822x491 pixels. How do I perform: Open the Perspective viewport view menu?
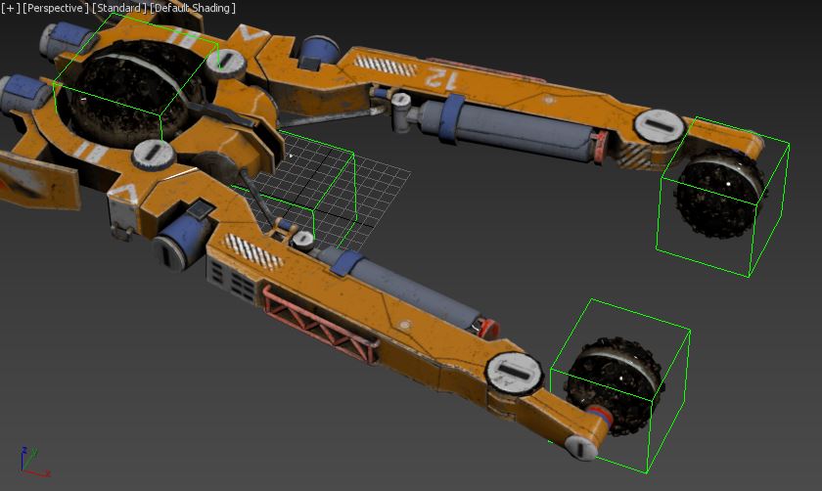(x=56, y=8)
